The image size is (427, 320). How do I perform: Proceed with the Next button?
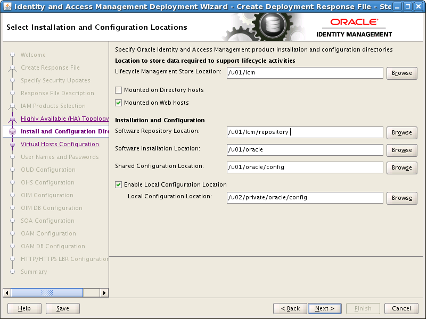click(325, 309)
